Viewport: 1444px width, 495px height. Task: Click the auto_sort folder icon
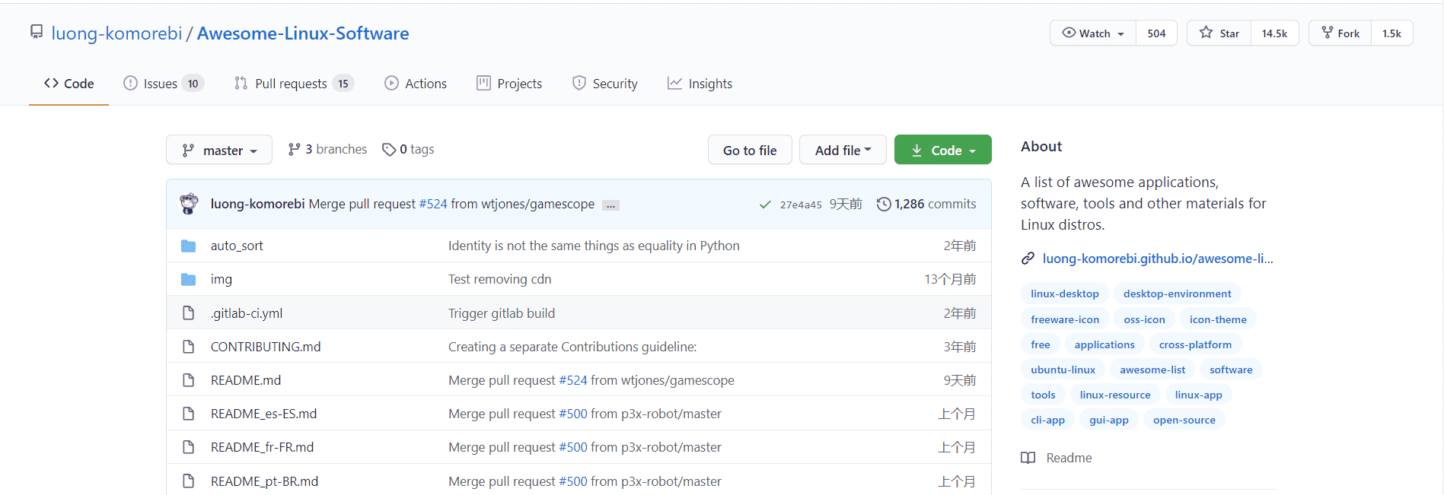(x=189, y=246)
